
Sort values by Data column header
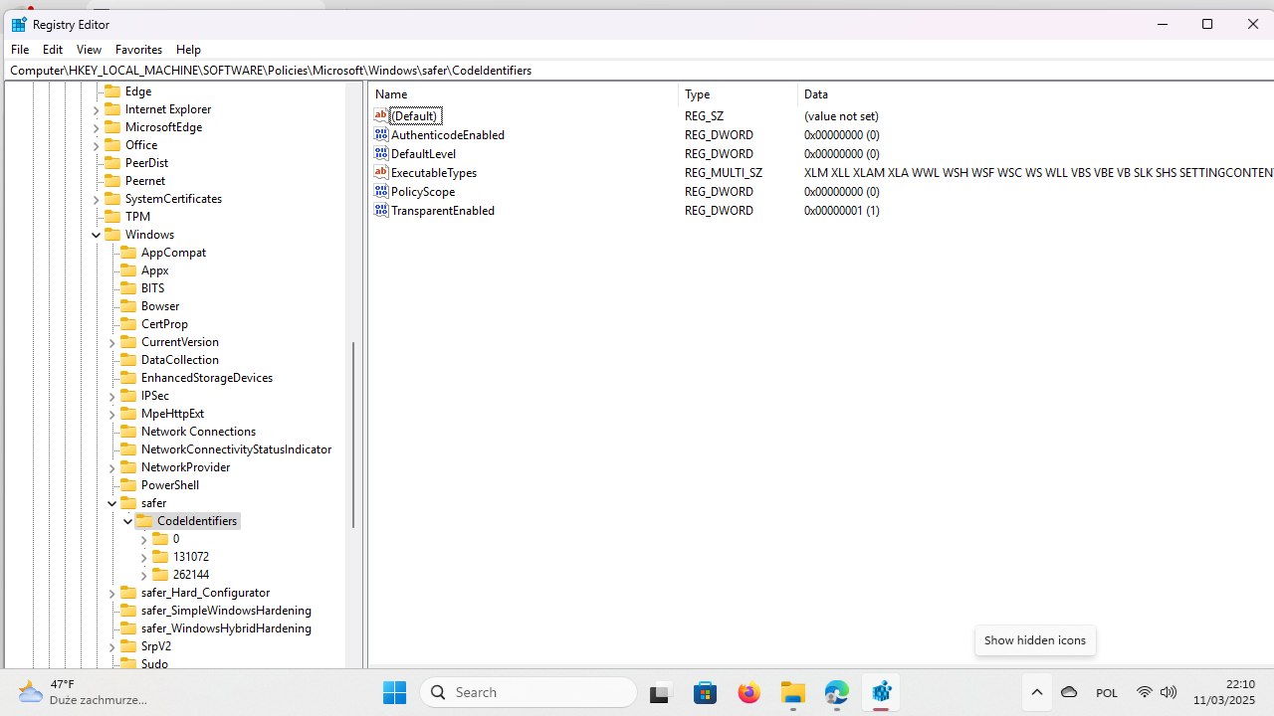click(1036, 93)
